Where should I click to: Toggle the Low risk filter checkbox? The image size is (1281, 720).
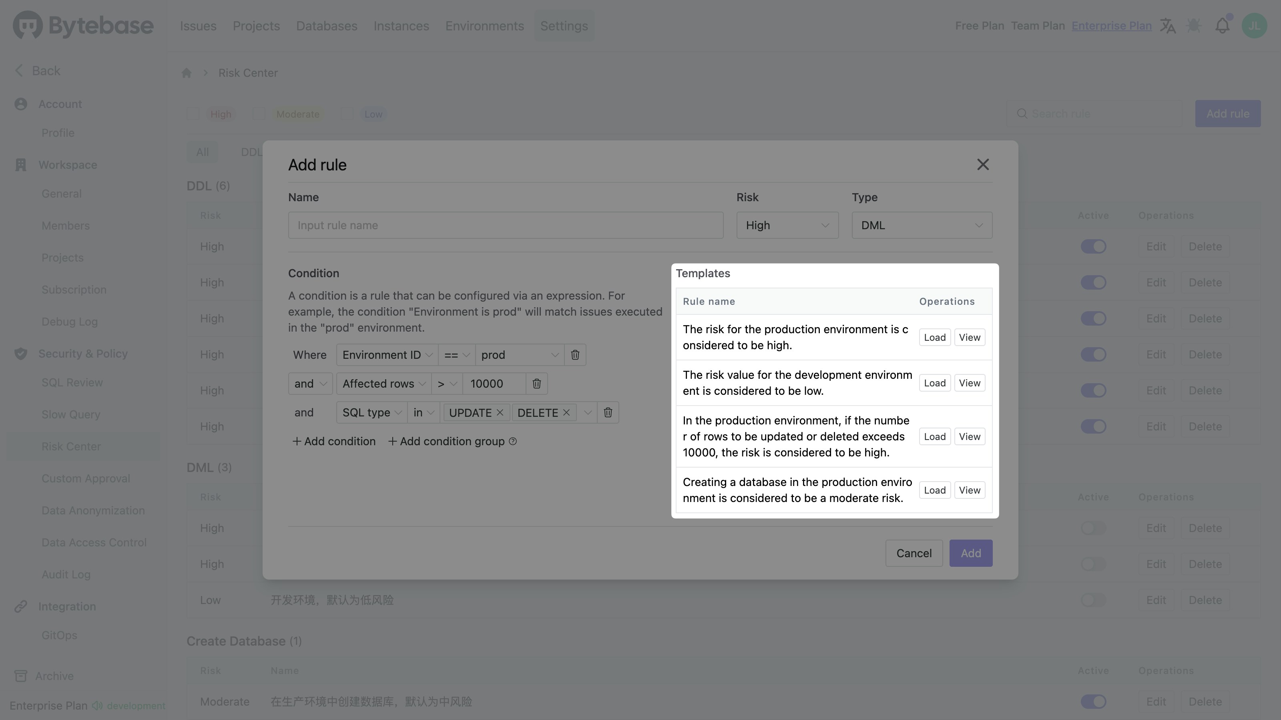(x=347, y=114)
